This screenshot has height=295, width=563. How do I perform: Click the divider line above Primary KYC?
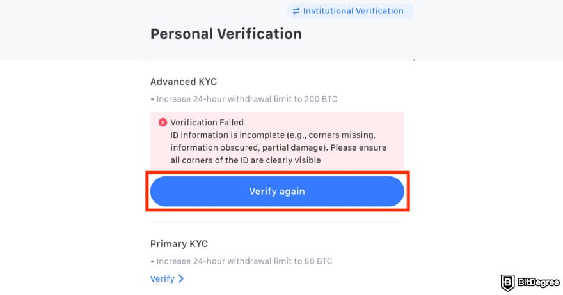coord(277,222)
